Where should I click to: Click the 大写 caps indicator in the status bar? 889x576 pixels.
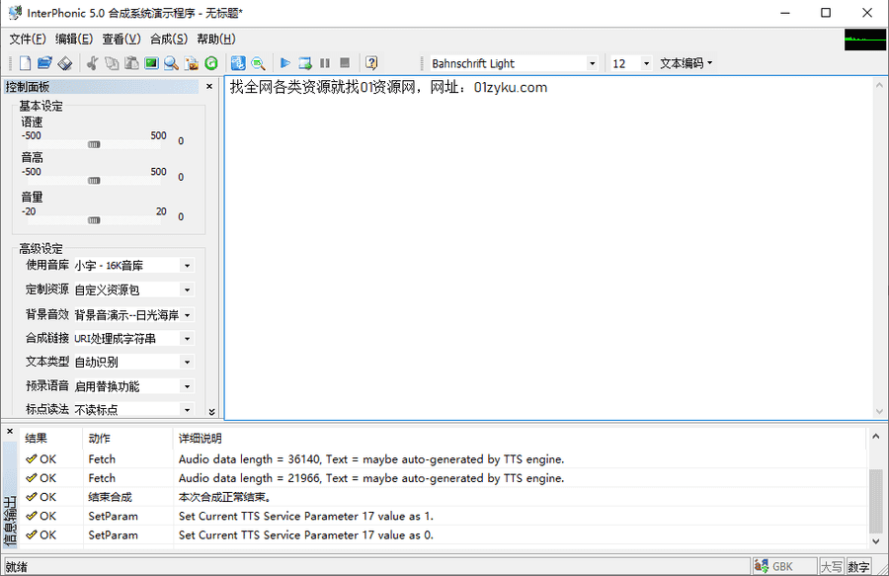pos(832,566)
